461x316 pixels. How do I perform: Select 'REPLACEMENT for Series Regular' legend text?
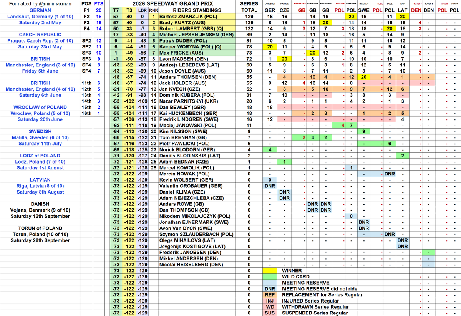click(322, 295)
